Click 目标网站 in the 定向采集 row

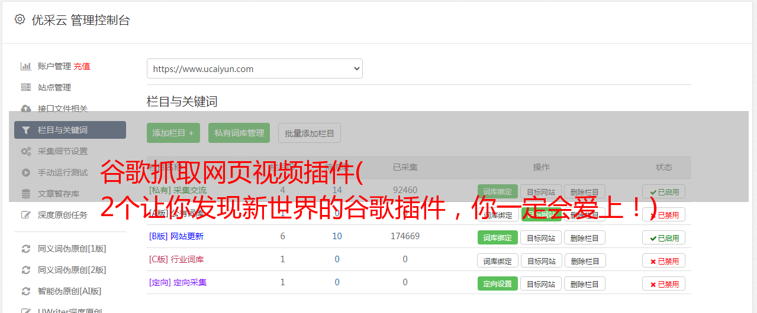(x=541, y=284)
